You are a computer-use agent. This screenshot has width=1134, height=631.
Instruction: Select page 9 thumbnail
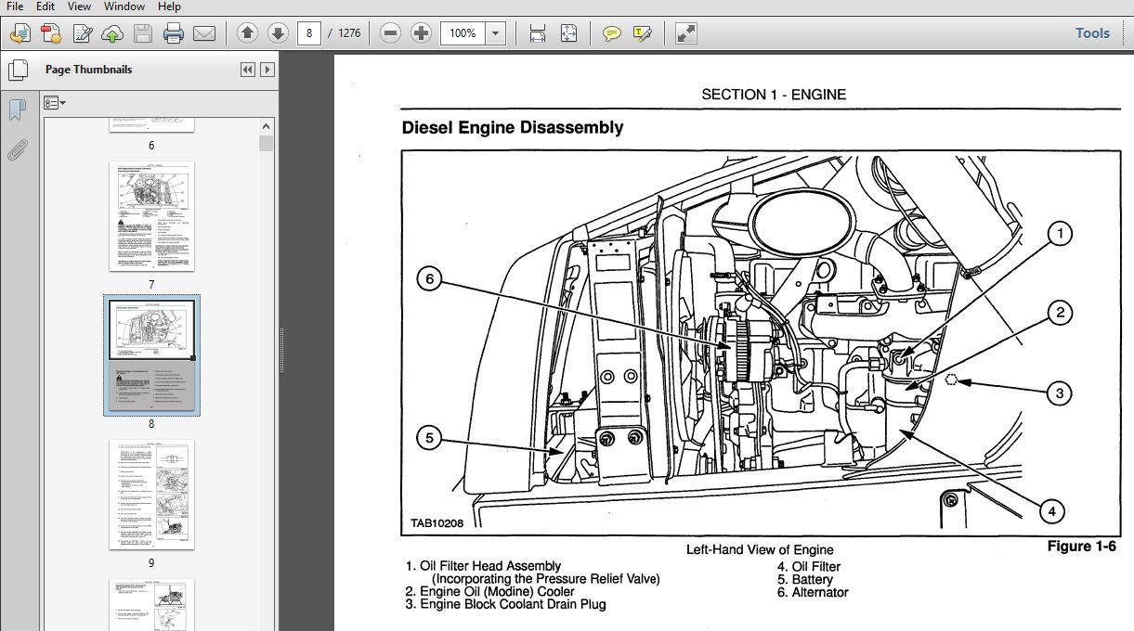[151, 495]
